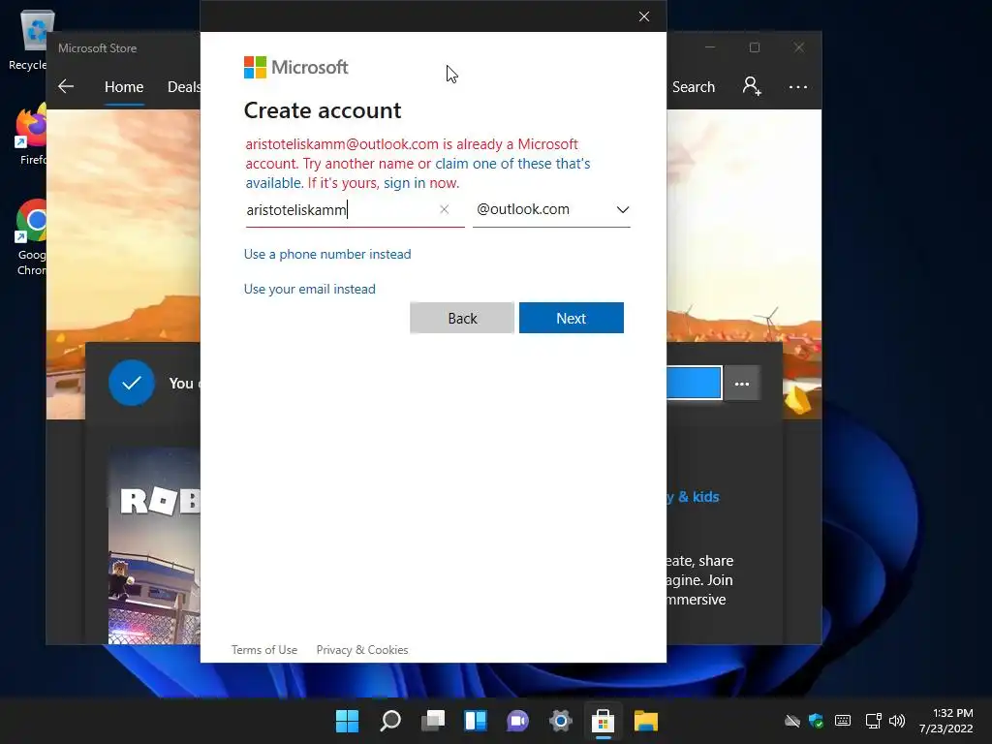
Task: Go Back in the Create account dialog
Action: [462, 318]
